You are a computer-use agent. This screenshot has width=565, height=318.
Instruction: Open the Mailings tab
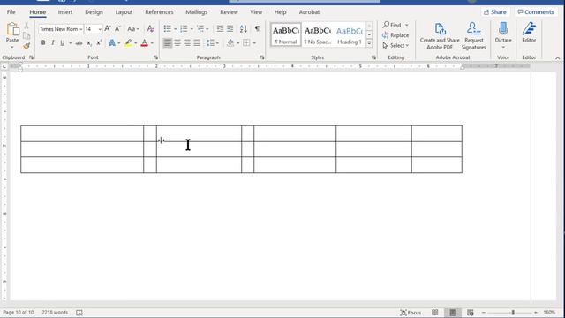pyautogui.click(x=196, y=11)
